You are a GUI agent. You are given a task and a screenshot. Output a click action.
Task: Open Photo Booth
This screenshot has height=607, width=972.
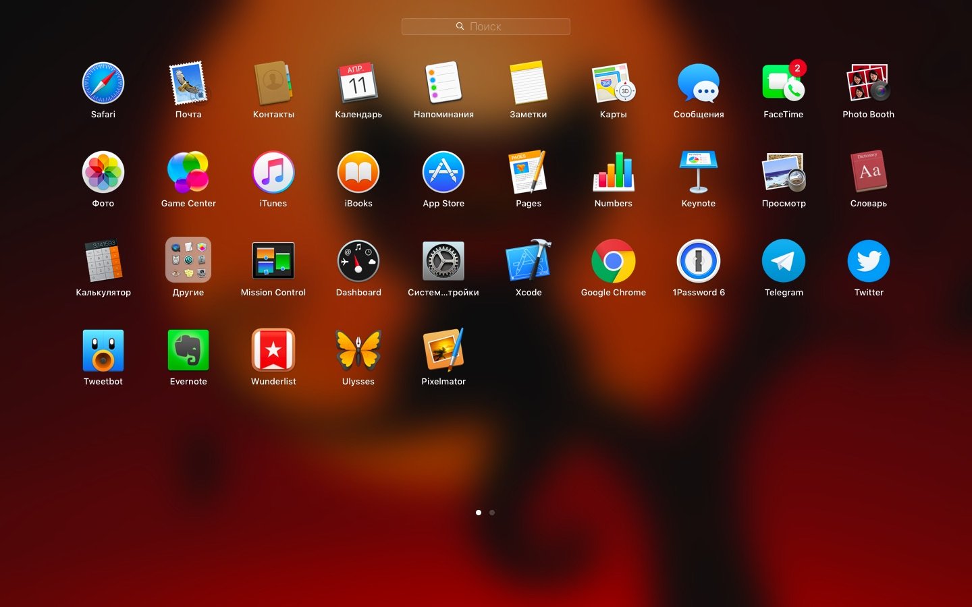click(869, 84)
